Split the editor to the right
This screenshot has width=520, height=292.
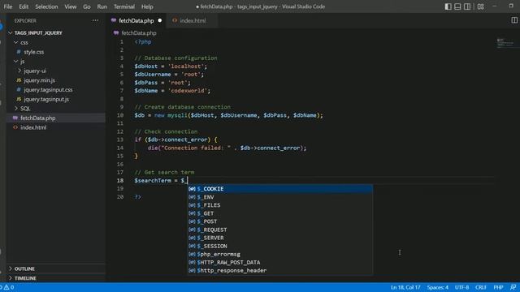(514, 20)
